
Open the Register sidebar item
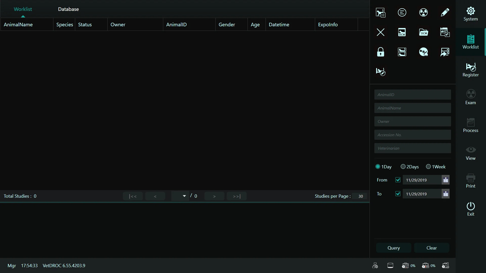point(471,70)
